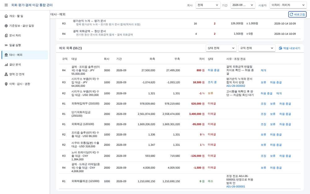The image size is (310, 194).
Task: Click the hierarchy icon beside 영역 간 연계
Action: (x=6, y=74)
